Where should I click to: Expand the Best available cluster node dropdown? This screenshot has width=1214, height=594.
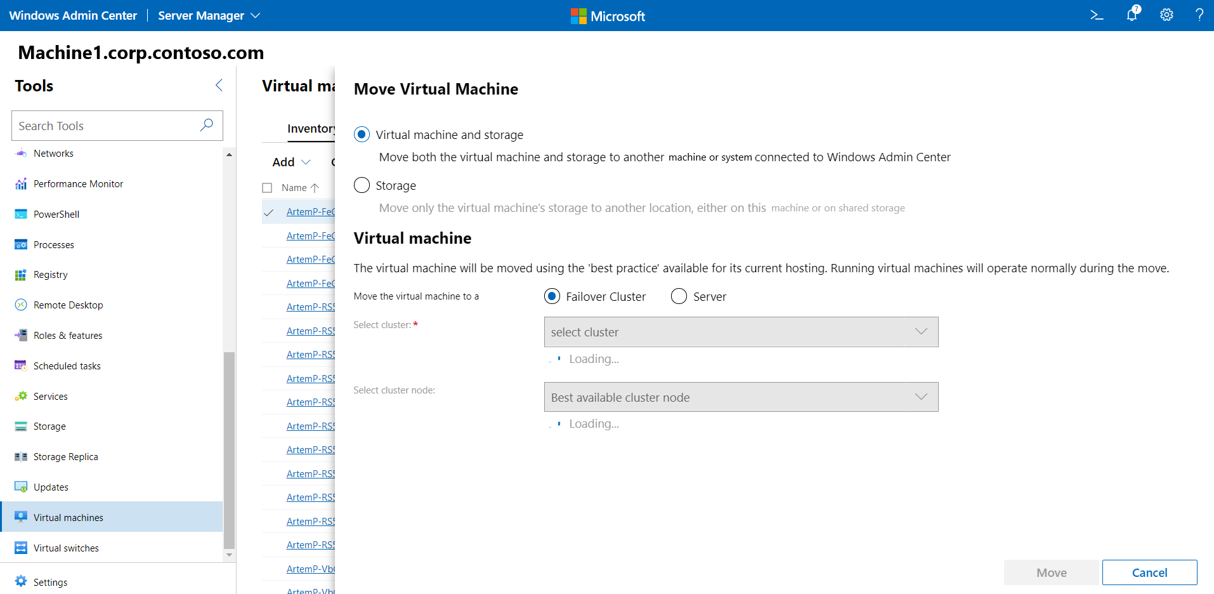point(740,397)
